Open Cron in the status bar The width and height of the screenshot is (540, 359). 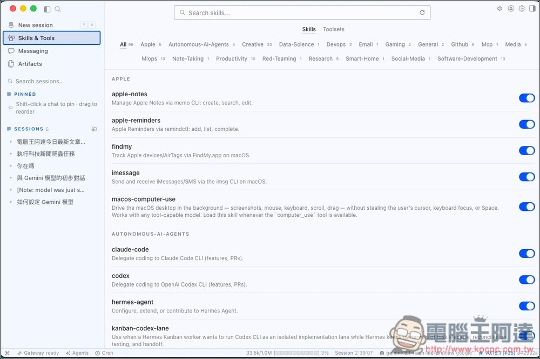(x=104, y=353)
